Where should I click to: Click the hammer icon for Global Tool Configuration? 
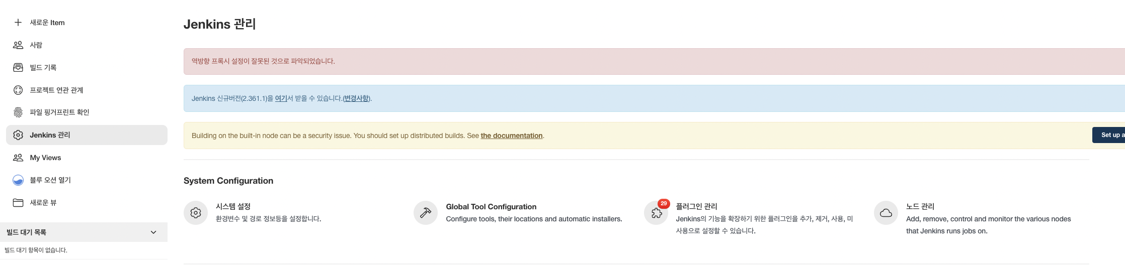pos(426,213)
